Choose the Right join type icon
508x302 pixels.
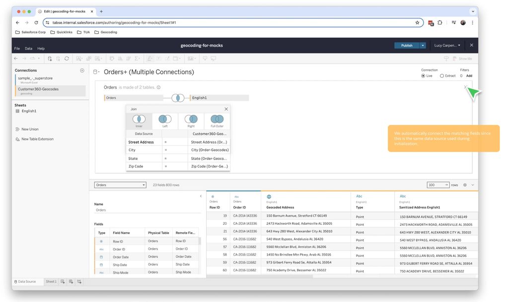coord(191,119)
